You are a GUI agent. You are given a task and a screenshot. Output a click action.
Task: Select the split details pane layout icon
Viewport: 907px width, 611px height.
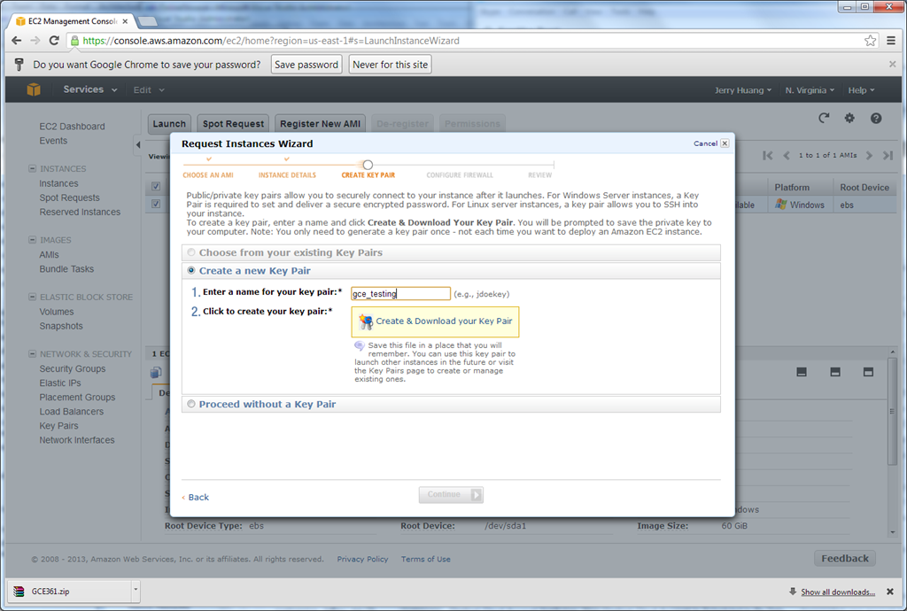(834, 372)
